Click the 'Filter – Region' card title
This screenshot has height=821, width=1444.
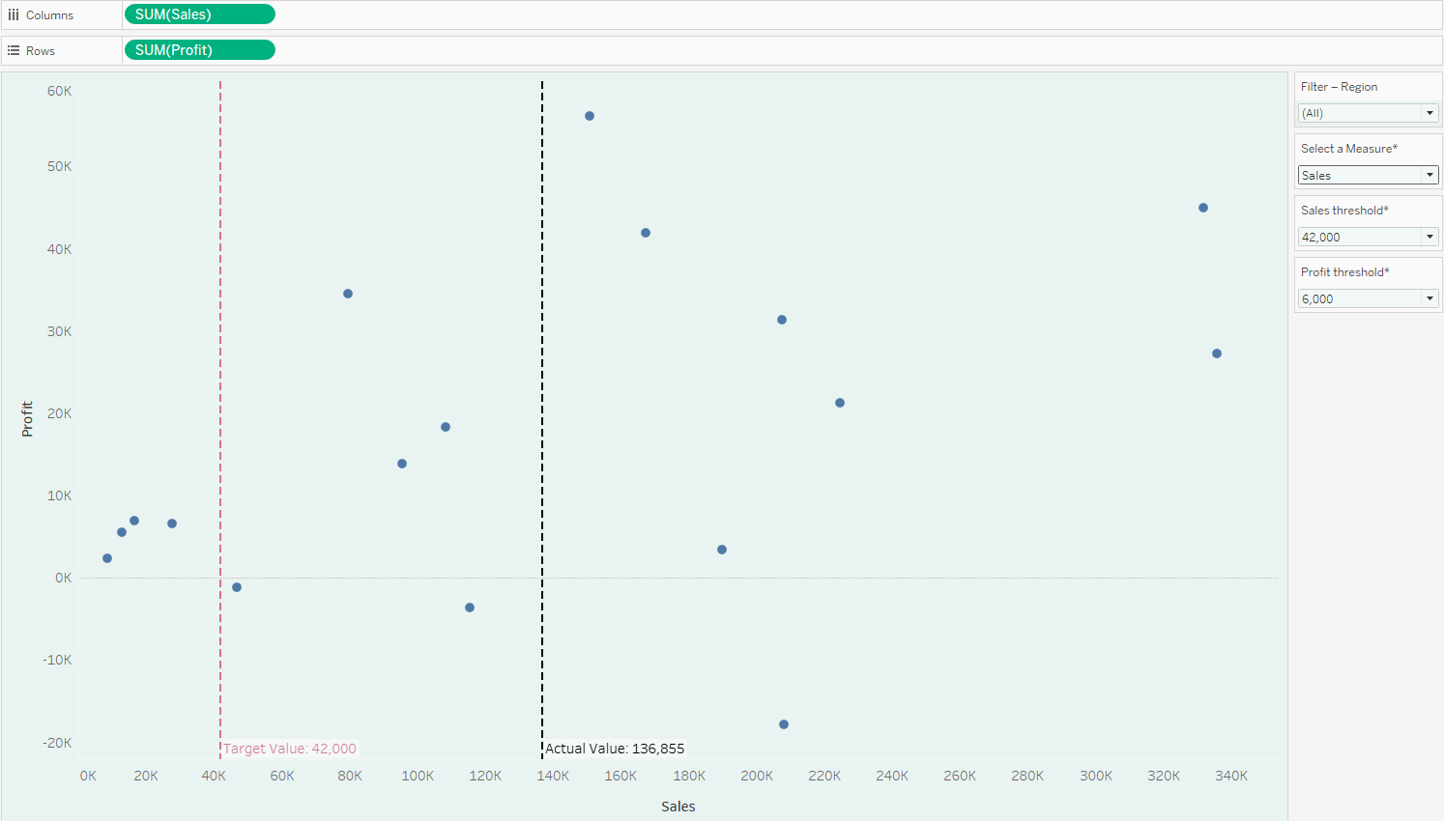1340,87
